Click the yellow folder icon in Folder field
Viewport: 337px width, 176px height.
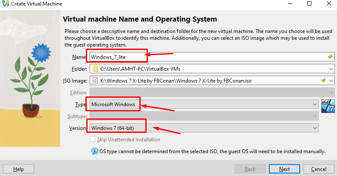(x=95, y=69)
